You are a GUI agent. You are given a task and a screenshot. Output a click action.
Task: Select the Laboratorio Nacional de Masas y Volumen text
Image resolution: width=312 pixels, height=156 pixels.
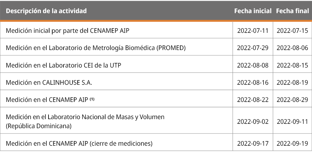coord(85,117)
